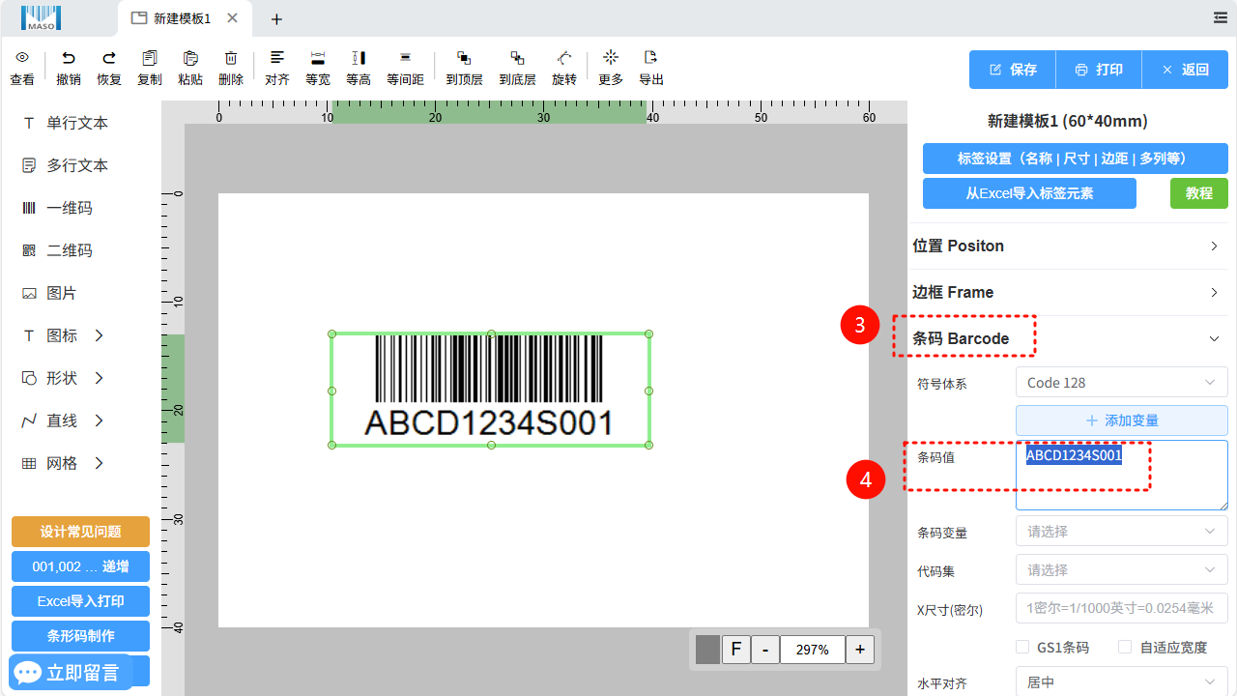Click the gray canvas color swatch
Viewport: 1237px width, 696px height.
pyautogui.click(x=708, y=650)
